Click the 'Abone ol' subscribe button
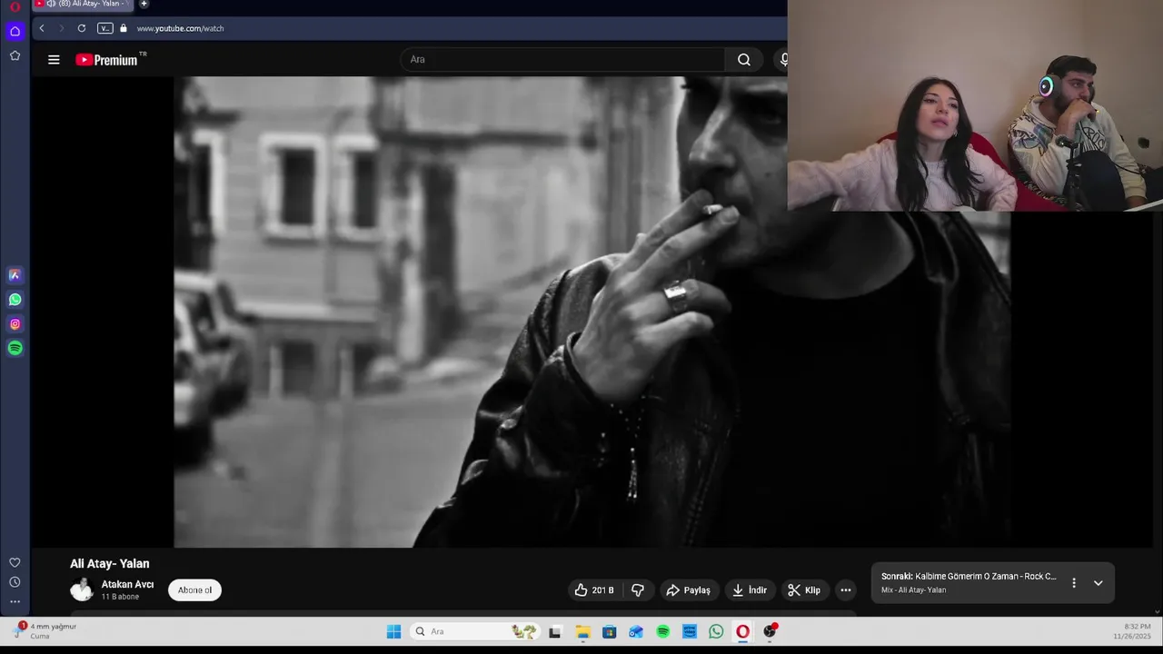 tap(194, 590)
